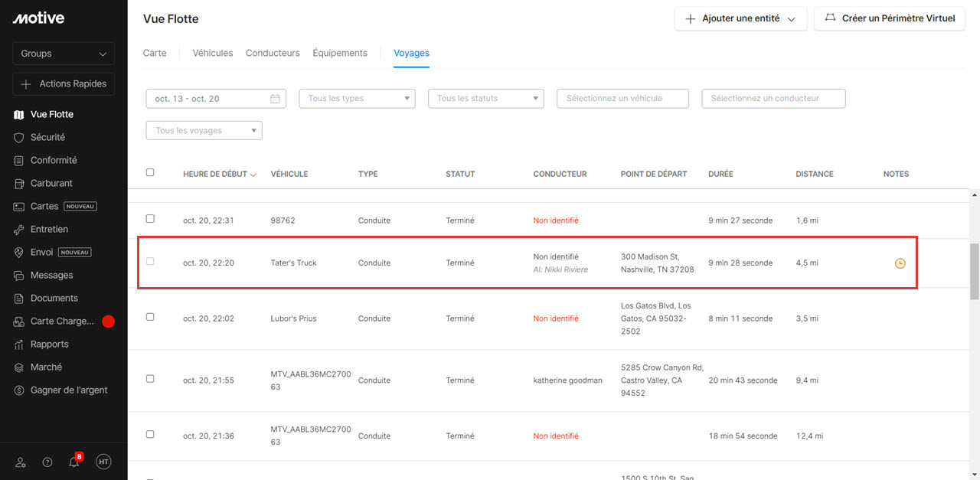This screenshot has height=480, width=980.
Task: Click Créer un Périmètre Virtuel button
Action: [890, 18]
